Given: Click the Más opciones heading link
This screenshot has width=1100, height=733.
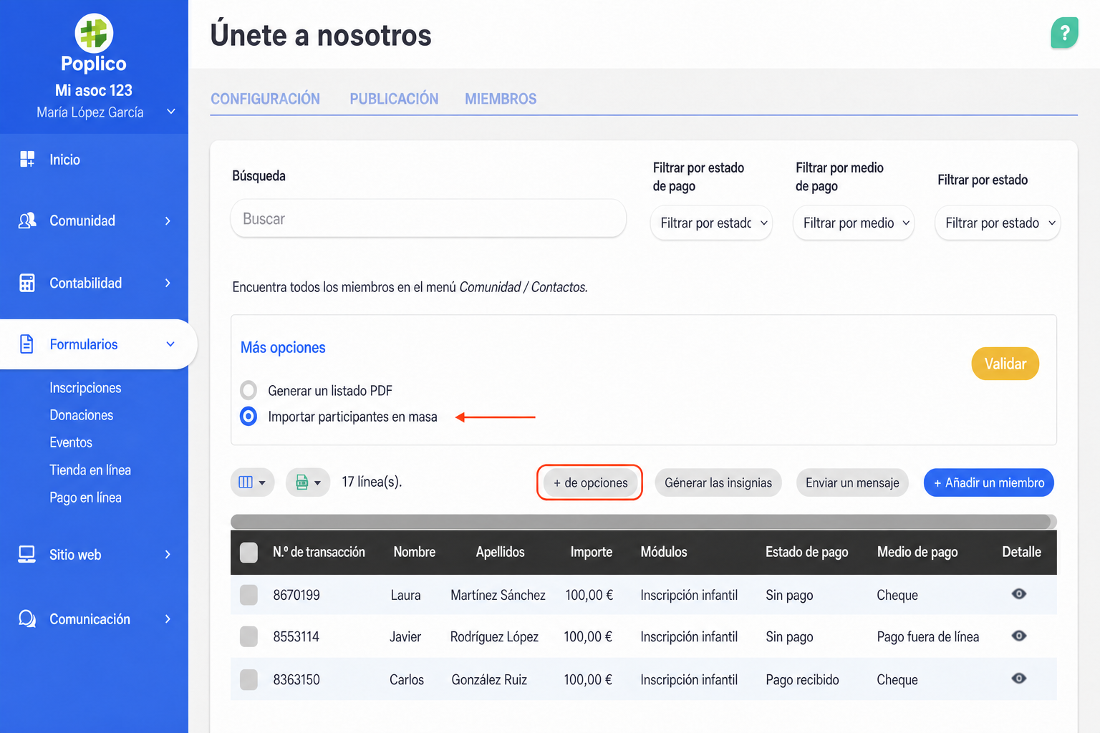Looking at the screenshot, I should (x=283, y=348).
